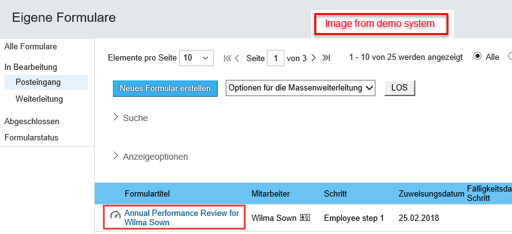The height and width of the screenshot is (234, 512).
Task: Expand the Anzeigeoptionen section
Action: pyautogui.click(x=150, y=157)
